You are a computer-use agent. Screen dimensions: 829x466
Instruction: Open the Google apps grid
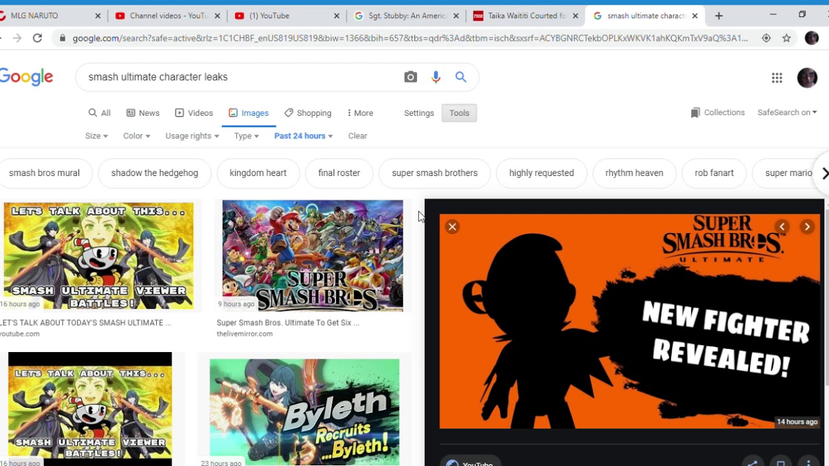point(777,78)
